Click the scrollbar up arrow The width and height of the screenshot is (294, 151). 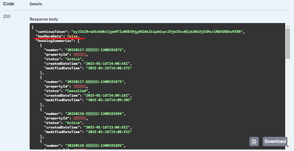(287, 26)
